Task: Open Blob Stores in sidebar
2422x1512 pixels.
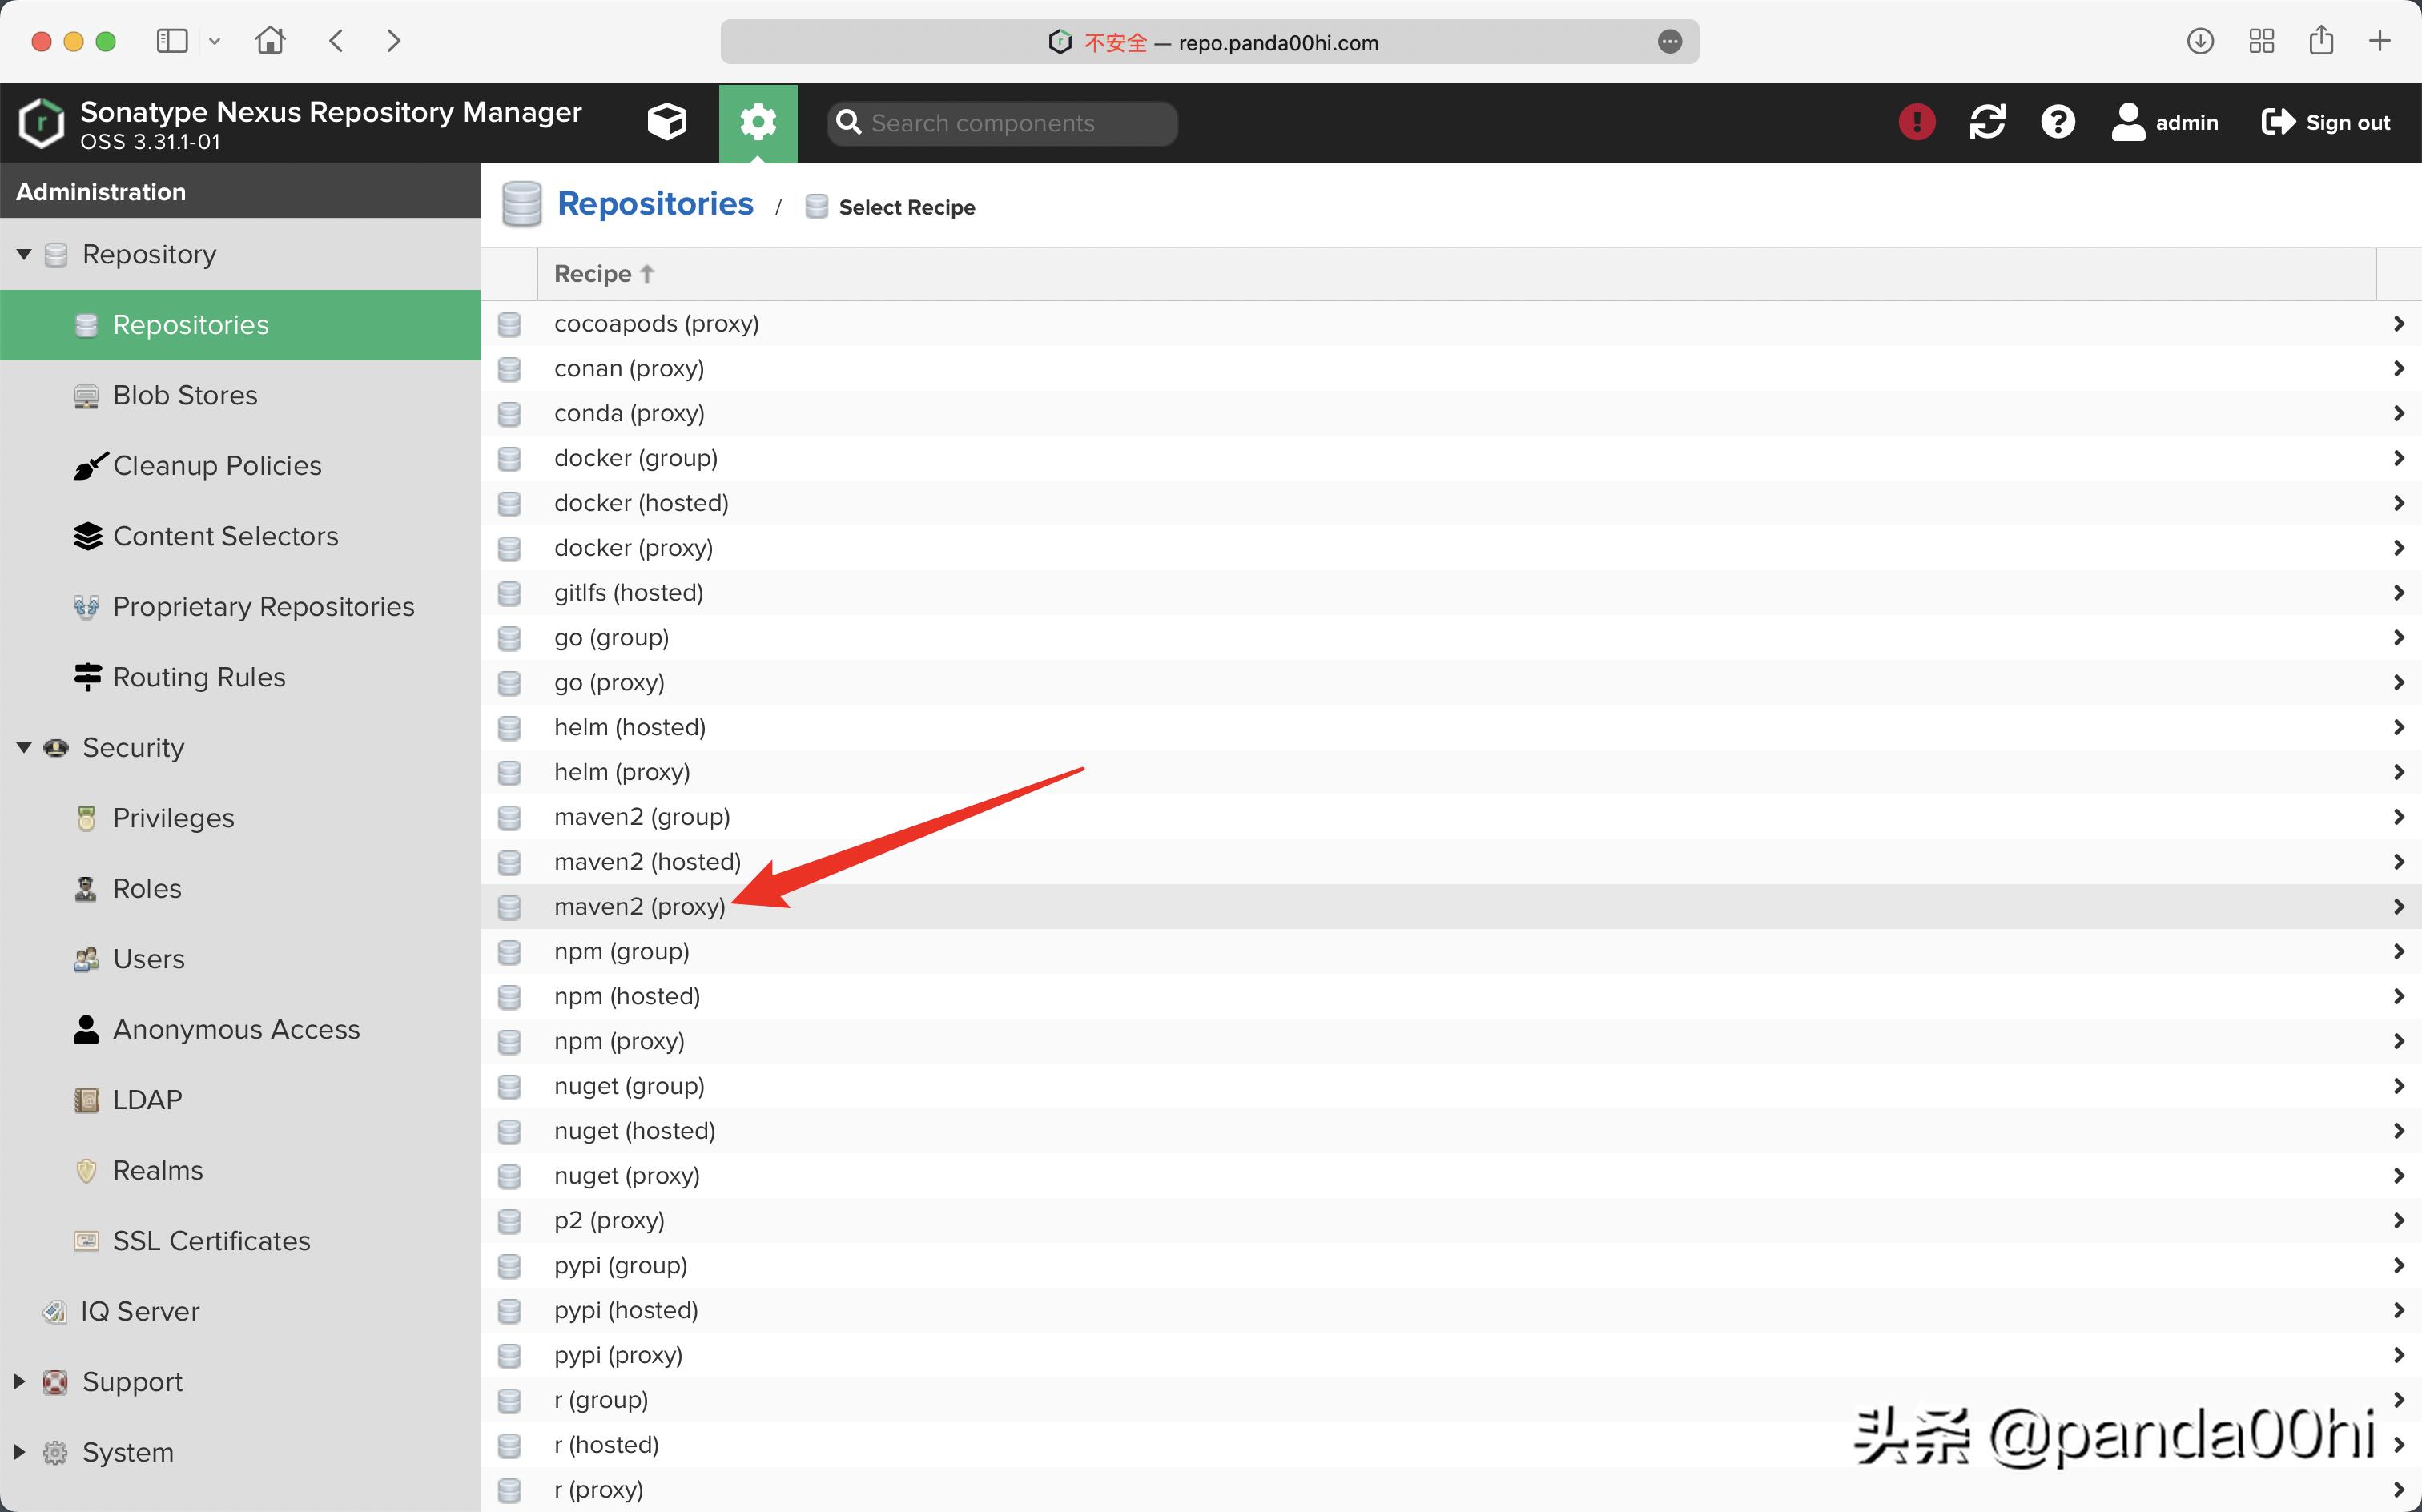Action: pos(185,395)
